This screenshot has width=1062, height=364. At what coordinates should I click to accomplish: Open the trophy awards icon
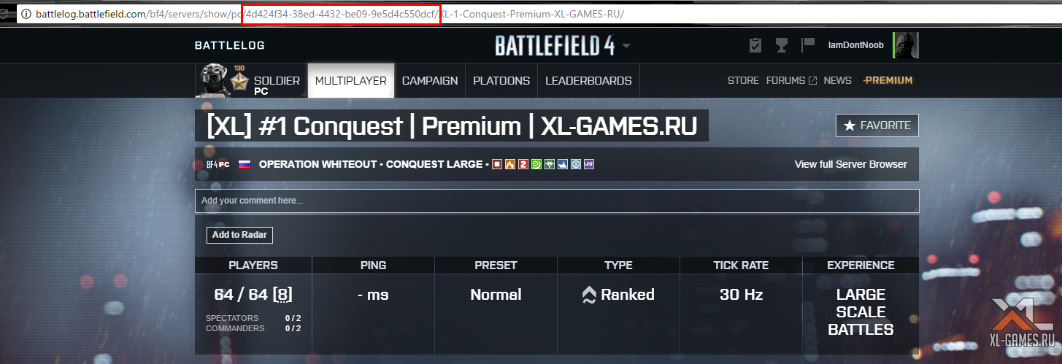point(782,45)
